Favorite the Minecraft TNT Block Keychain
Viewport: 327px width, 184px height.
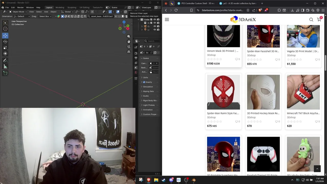[x=316, y=121]
